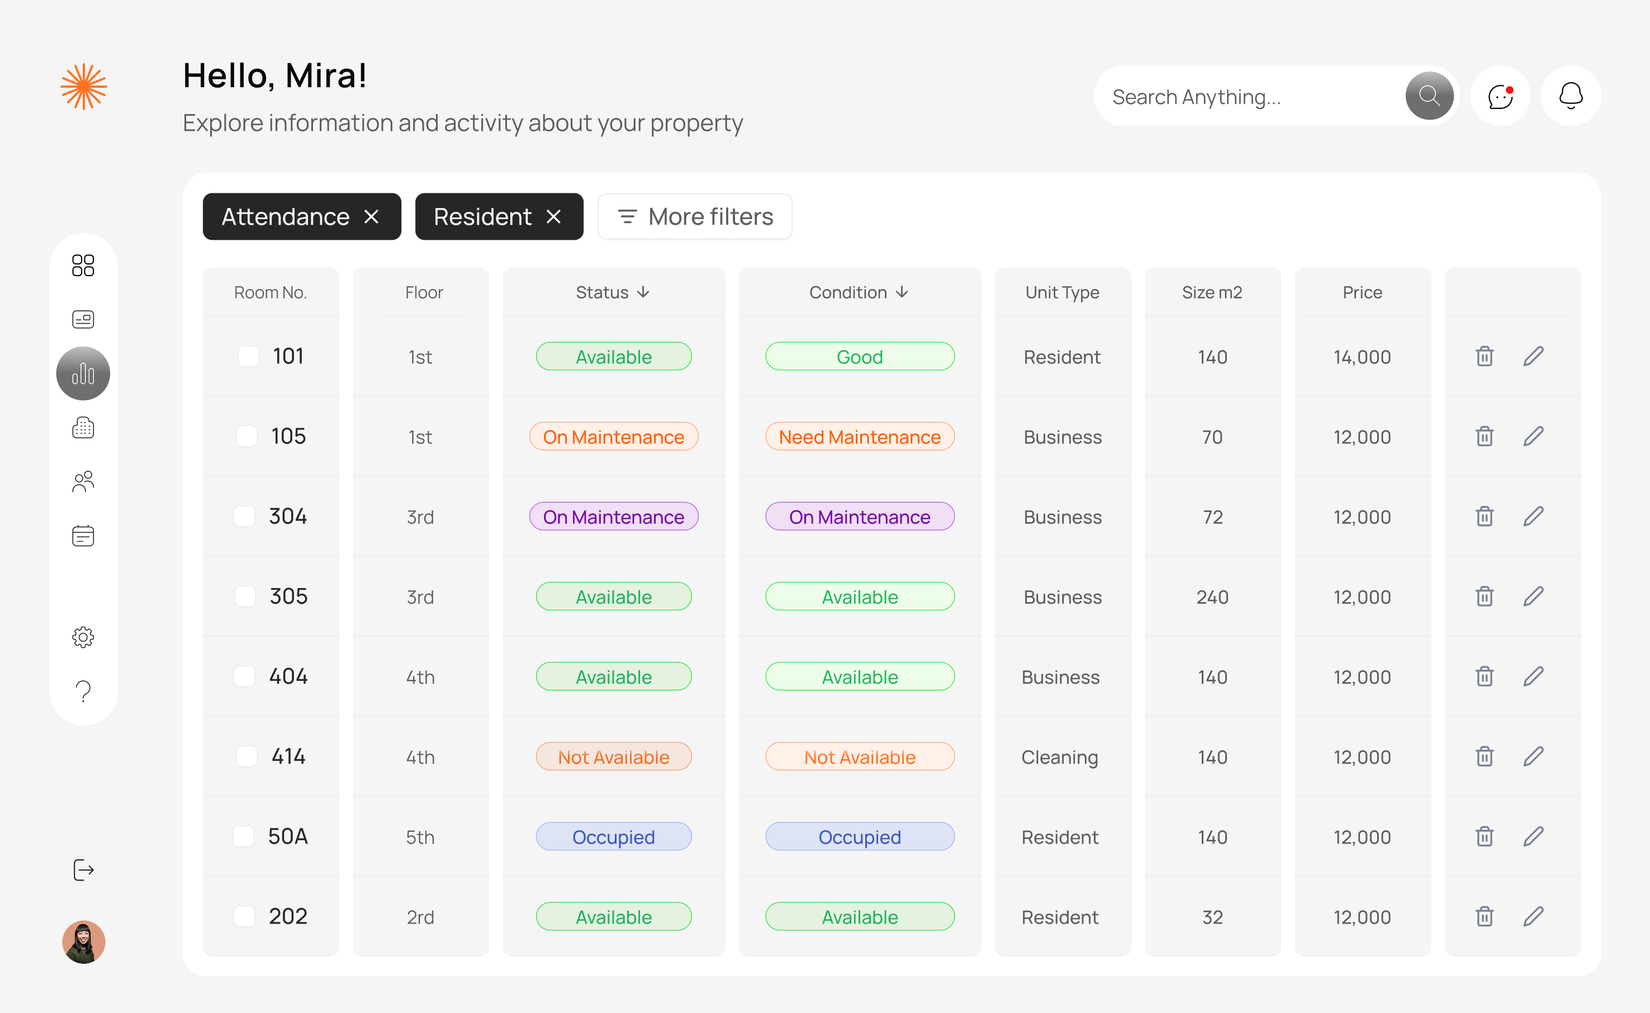Click the logout icon in sidebar

pyautogui.click(x=83, y=870)
